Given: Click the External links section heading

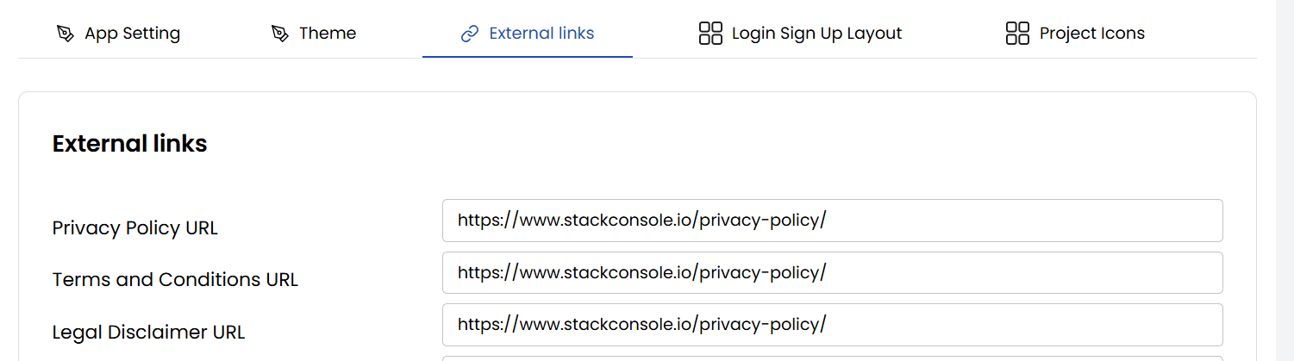Looking at the screenshot, I should click(x=129, y=144).
